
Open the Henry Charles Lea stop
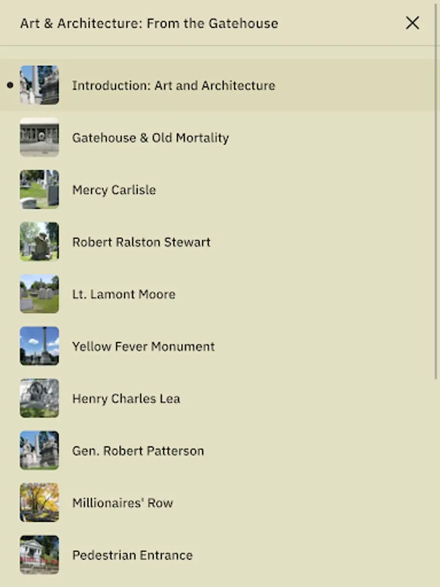tap(218, 399)
